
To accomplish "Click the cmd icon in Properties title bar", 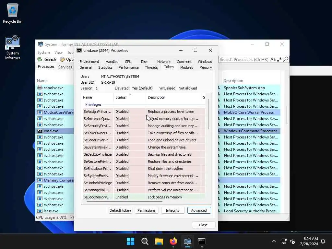I will click(79, 51).
